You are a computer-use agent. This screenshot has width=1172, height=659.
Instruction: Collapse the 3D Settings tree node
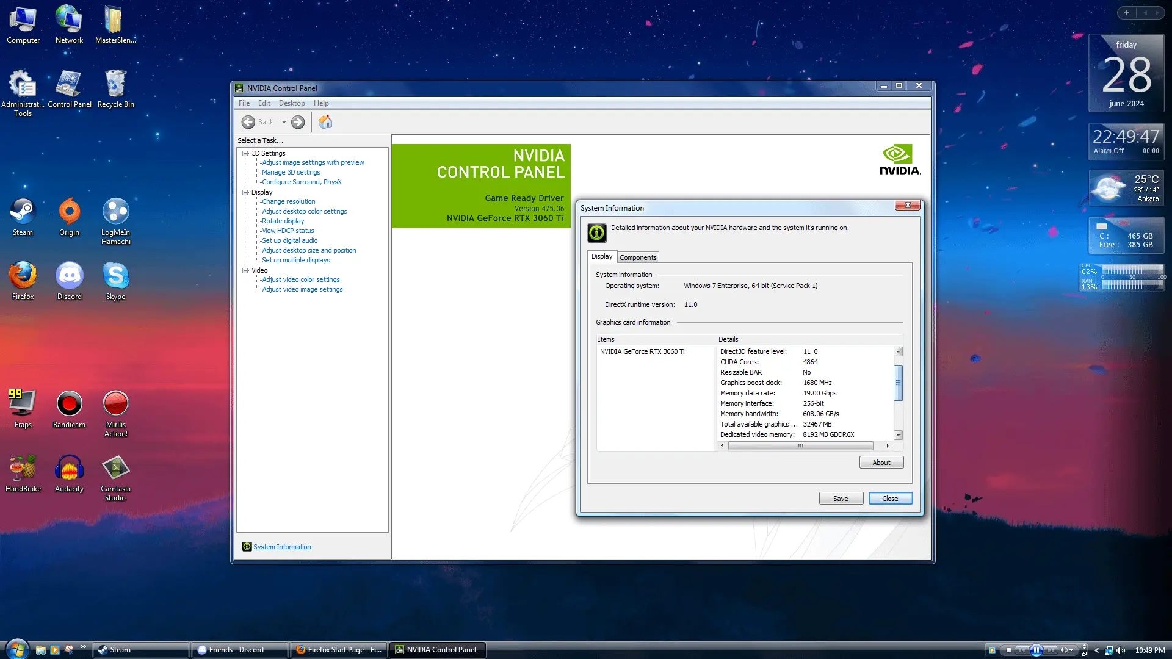coord(245,153)
